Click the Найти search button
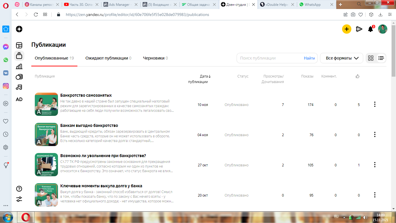 (309, 58)
